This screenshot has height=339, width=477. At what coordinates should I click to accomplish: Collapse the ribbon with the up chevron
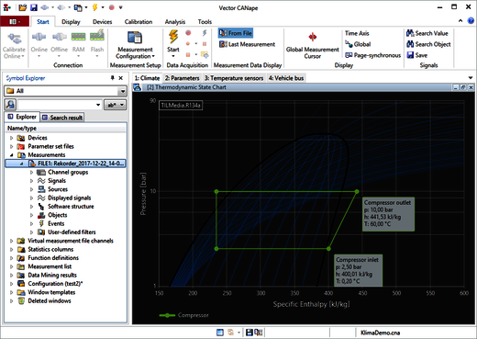(460, 21)
